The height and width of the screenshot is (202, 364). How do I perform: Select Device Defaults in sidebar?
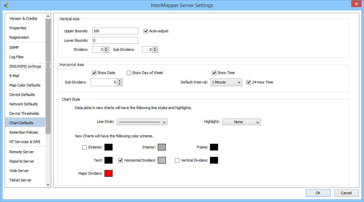coord(22,95)
